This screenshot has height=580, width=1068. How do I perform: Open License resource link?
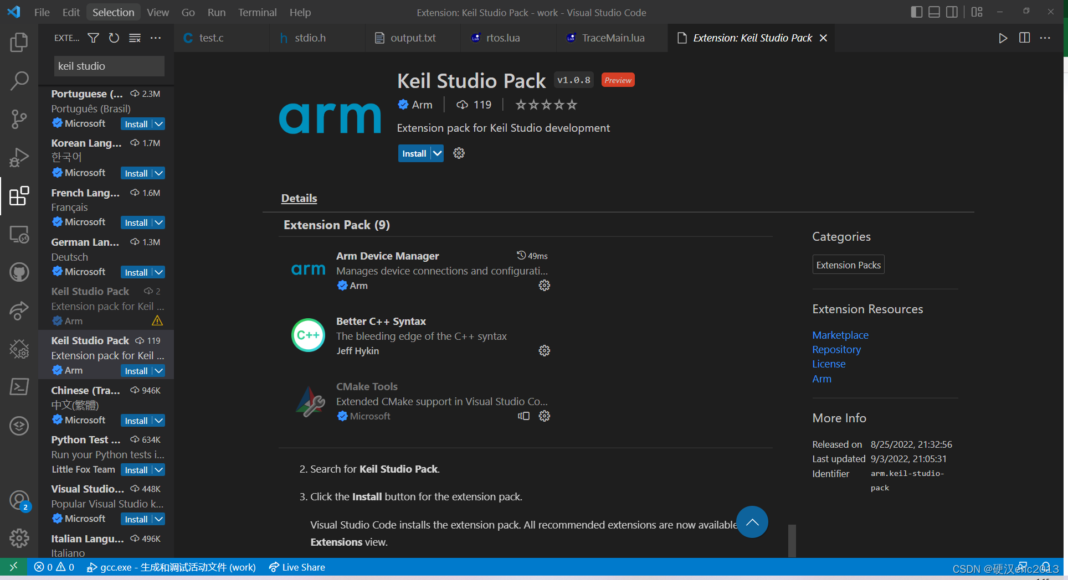[x=829, y=364]
